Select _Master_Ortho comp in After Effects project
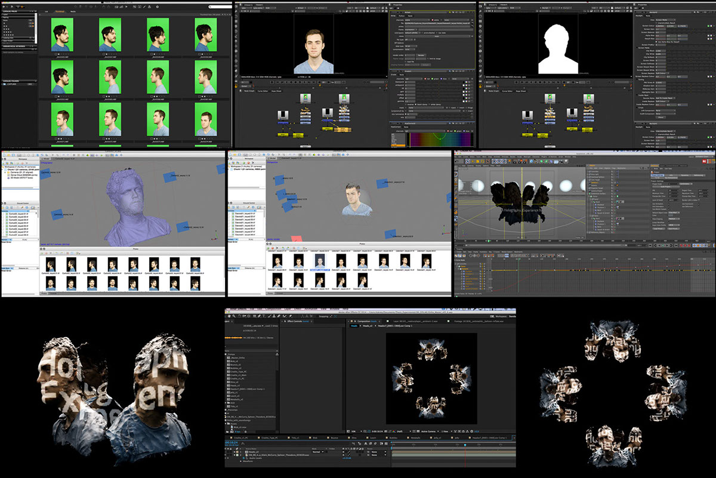716x478 pixels. [238, 358]
